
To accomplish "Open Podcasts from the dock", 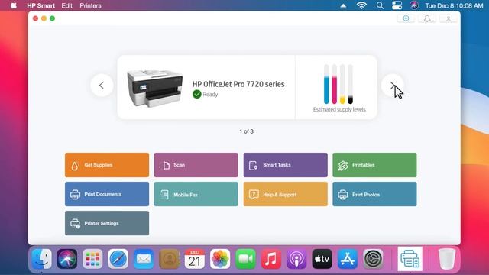I will [x=296, y=259].
